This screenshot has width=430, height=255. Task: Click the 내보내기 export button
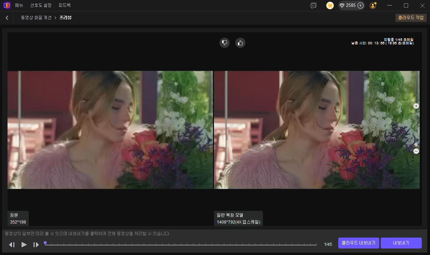tap(401, 243)
